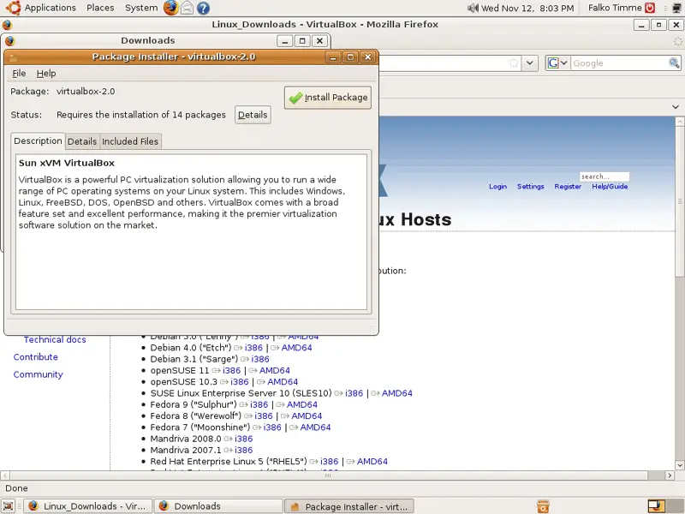Download Debian 4.0 Etch i386 package
Viewport: 685px width, 514px height.
253,348
